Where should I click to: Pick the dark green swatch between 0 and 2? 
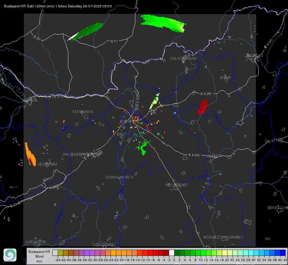pos(177,253)
